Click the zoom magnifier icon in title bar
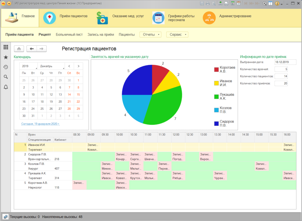The width and height of the screenshot is (302, 221). pyautogui.click(x=265, y=4)
